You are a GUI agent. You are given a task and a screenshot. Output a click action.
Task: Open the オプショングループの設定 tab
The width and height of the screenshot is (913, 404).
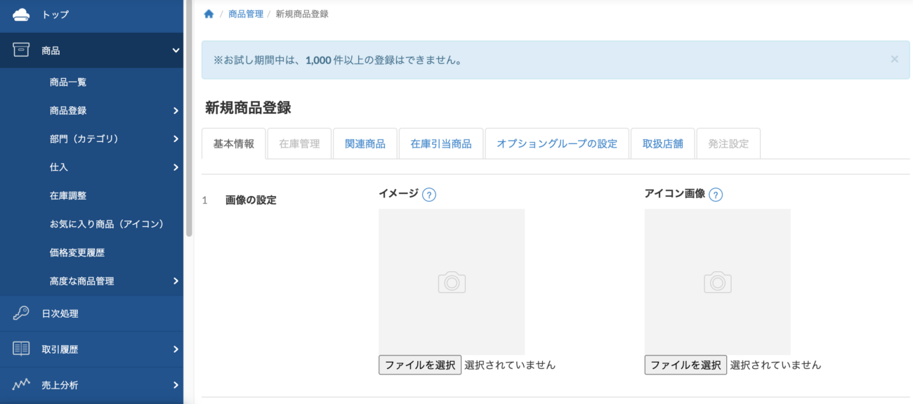tap(557, 144)
